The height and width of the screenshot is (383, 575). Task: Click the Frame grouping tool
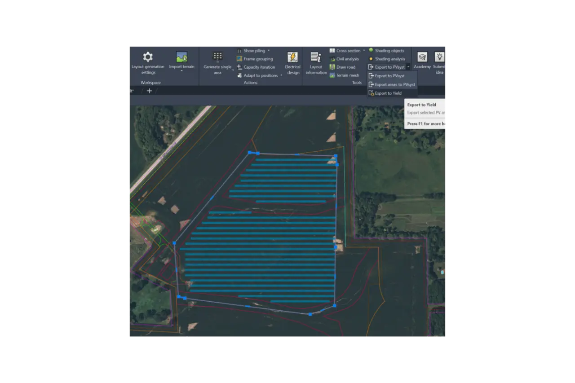(255, 59)
